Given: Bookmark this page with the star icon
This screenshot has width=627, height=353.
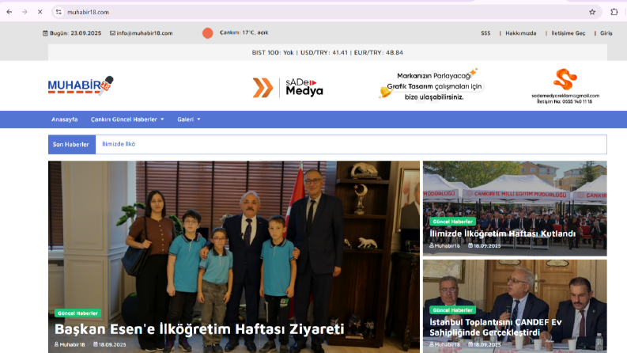Looking at the screenshot, I should tap(592, 12).
